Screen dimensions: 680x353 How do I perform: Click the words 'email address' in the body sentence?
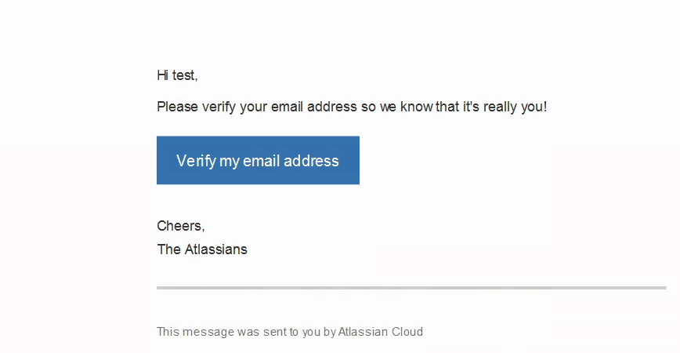tap(314, 107)
